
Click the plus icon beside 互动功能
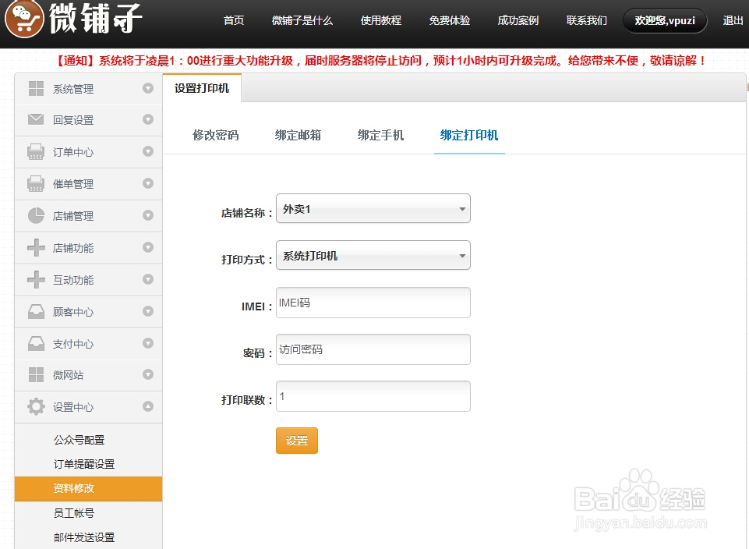click(34, 279)
